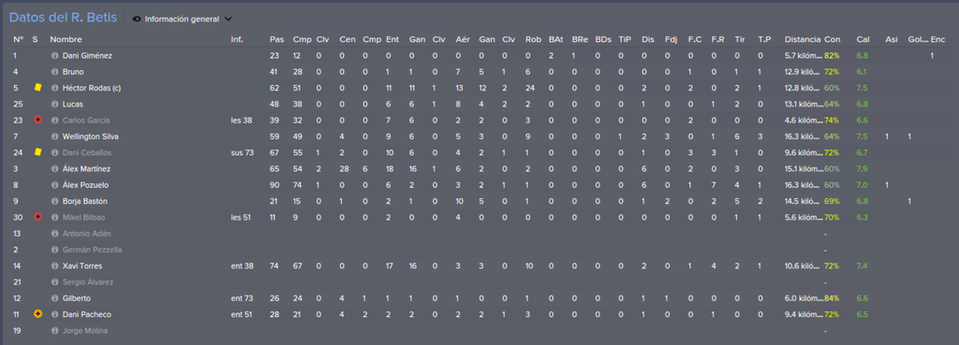Click yellow card icon on Dani Ceballos row
The height and width of the screenshot is (345, 959).
(x=37, y=152)
